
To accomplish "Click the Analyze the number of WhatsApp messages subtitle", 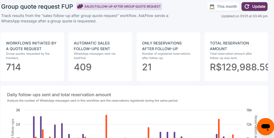I will [x=93, y=101].
